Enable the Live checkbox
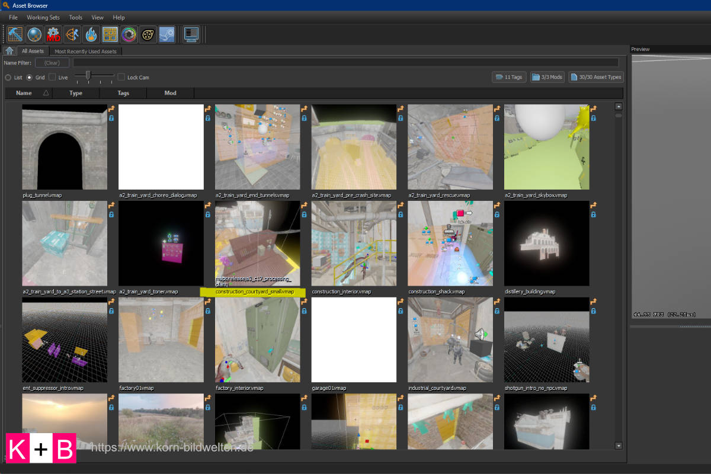Screen dimensions: 711x474 52,77
